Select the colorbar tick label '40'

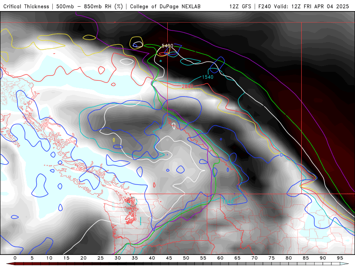[x=152, y=258]
